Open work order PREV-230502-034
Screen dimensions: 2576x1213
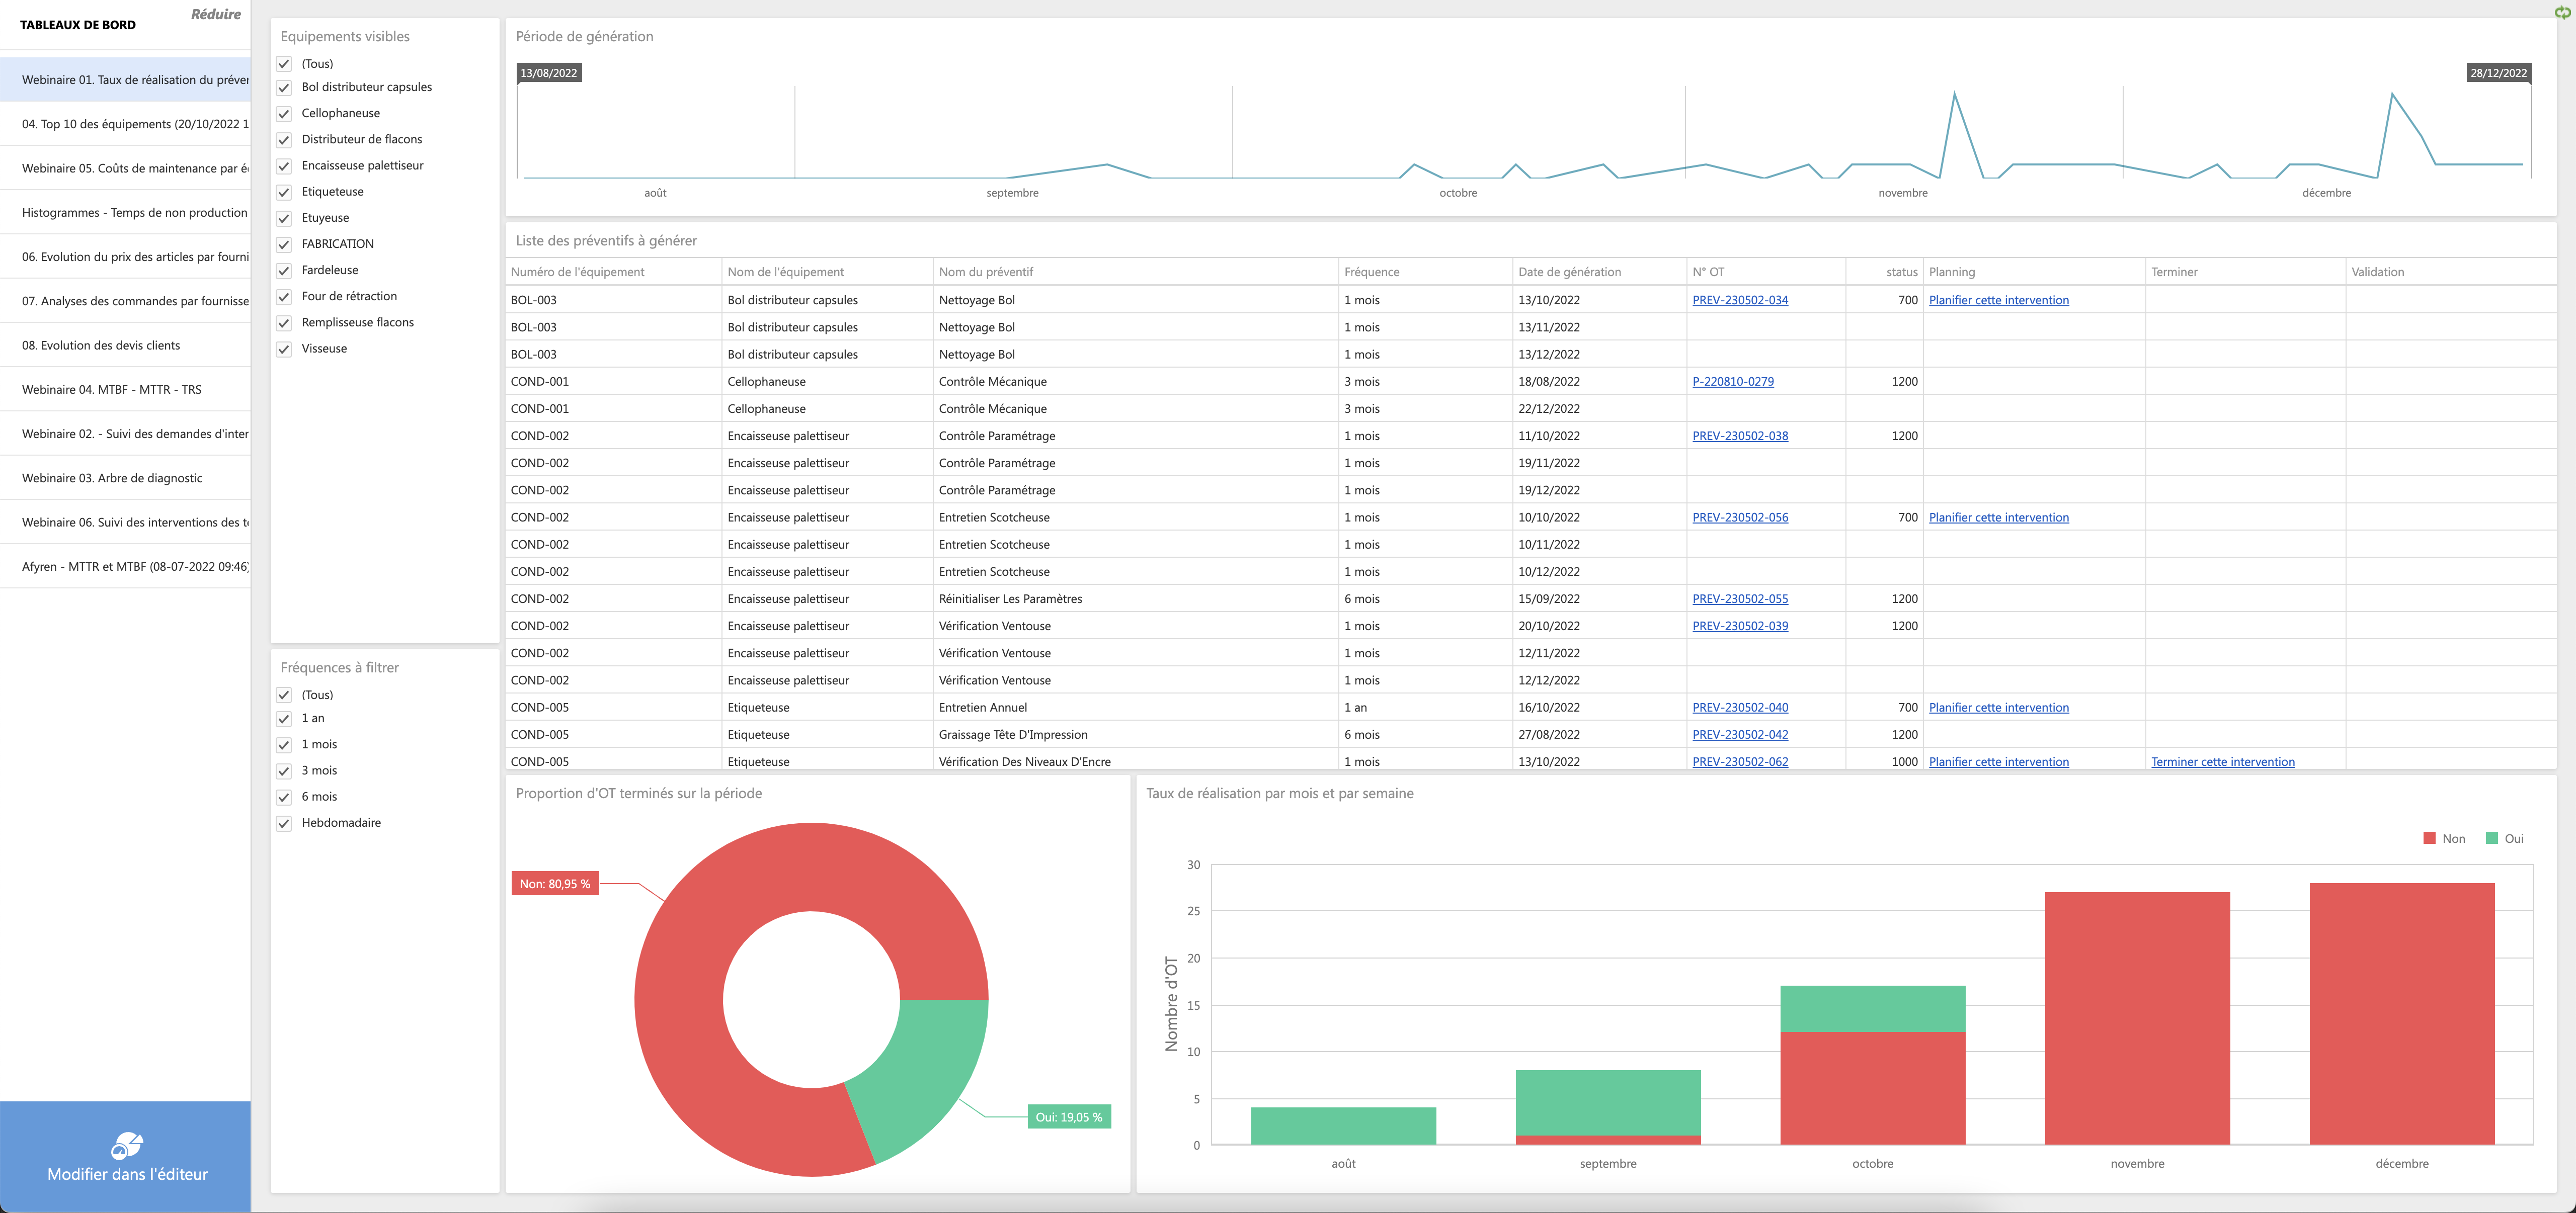click(1740, 301)
